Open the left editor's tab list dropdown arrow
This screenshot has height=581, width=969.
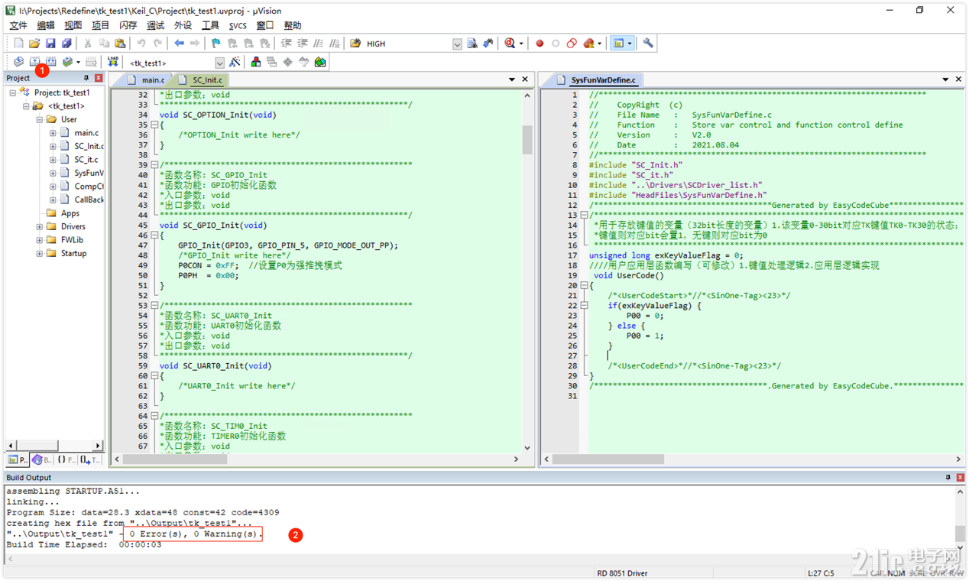tap(512, 80)
